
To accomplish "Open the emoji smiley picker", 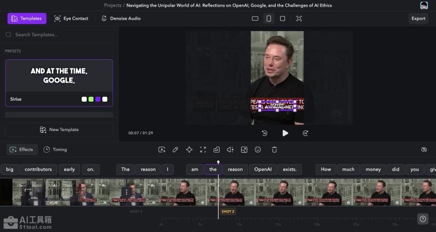I will [258, 149].
